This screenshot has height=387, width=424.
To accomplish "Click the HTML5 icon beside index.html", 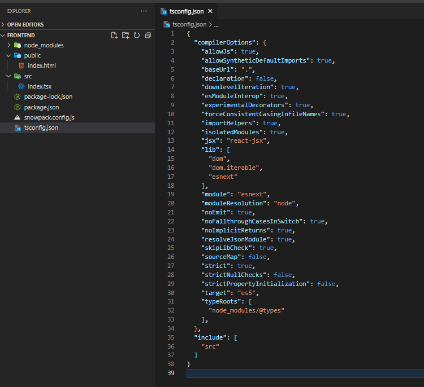I will pyautogui.click(x=21, y=65).
